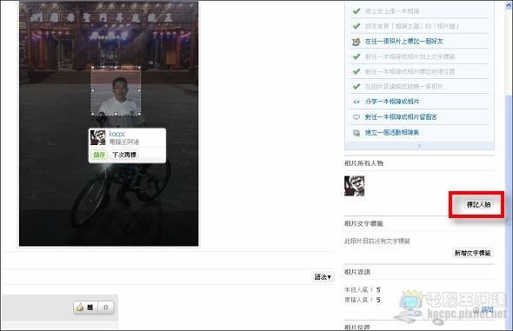
Task: Click the kocpc avatar in the tag popup
Action: click(98, 137)
